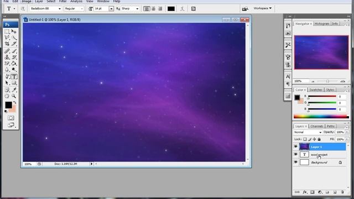Click the foreground color in toolbox

(x=9, y=105)
